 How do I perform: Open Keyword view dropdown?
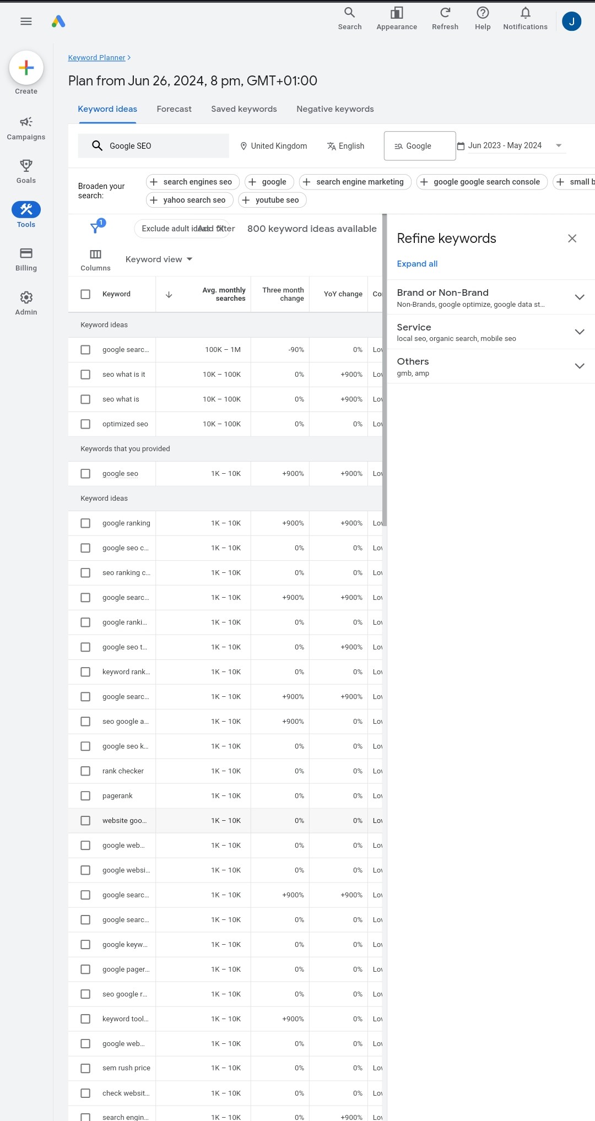click(x=159, y=259)
